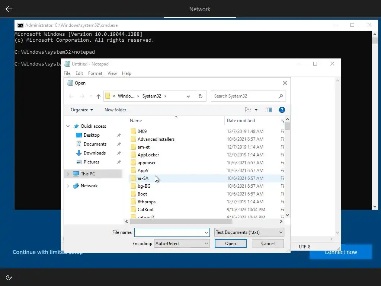Select Network in navigation pane

click(x=89, y=186)
